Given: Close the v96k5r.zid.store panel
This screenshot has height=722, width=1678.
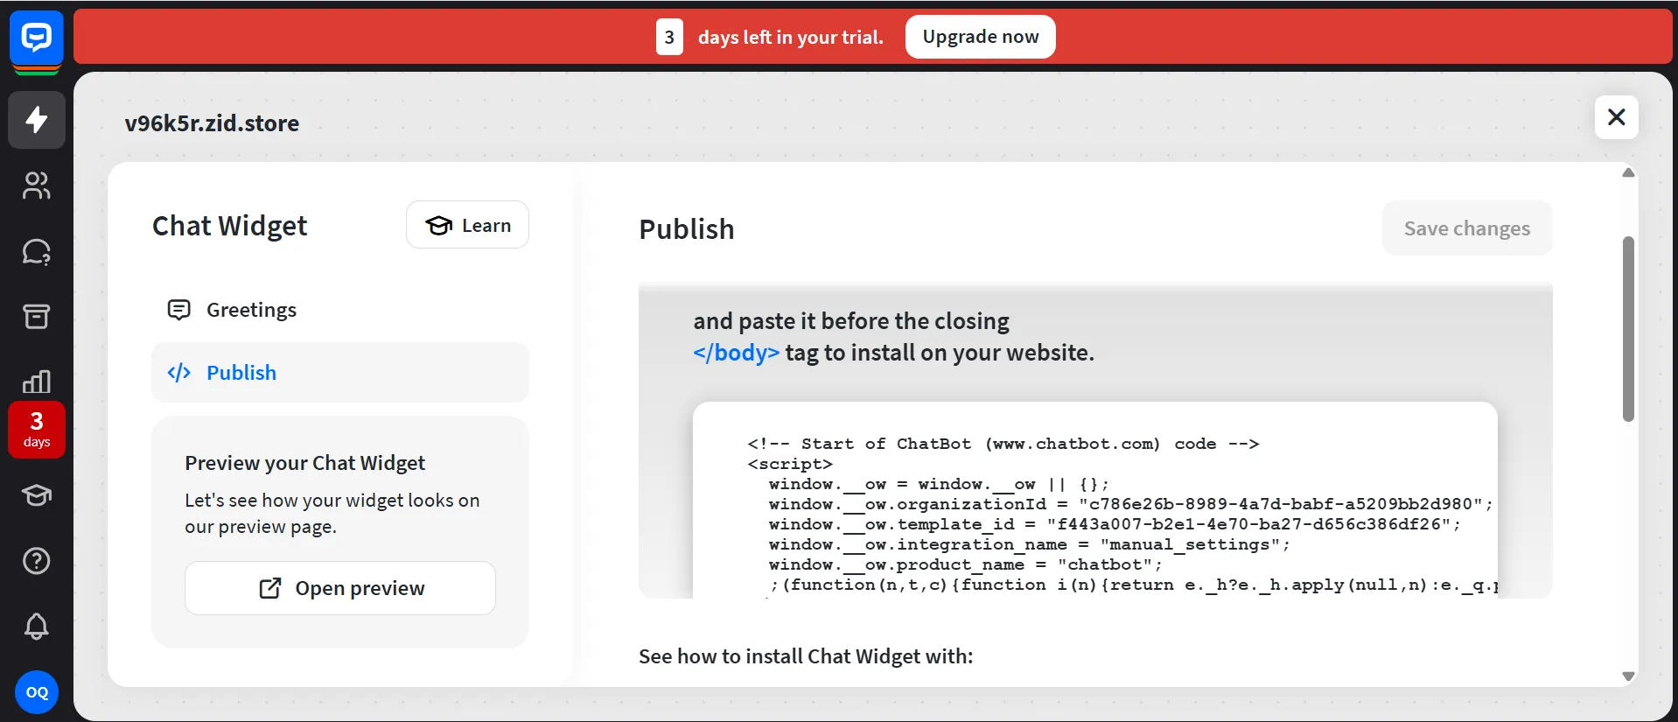Looking at the screenshot, I should tap(1616, 117).
